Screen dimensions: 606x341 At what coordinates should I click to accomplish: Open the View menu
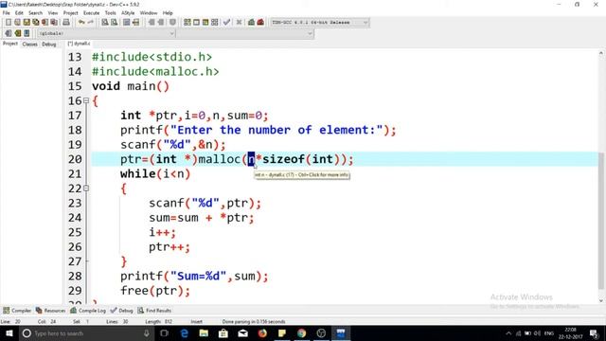coord(53,12)
